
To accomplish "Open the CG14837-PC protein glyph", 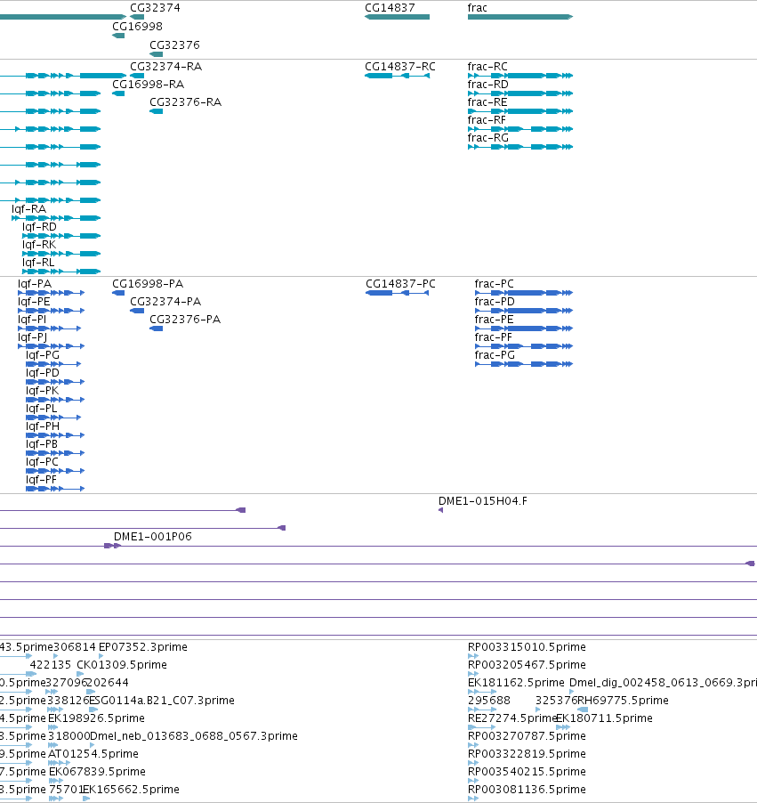I will (x=398, y=293).
